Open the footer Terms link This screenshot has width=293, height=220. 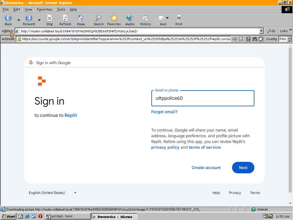coord(255,193)
